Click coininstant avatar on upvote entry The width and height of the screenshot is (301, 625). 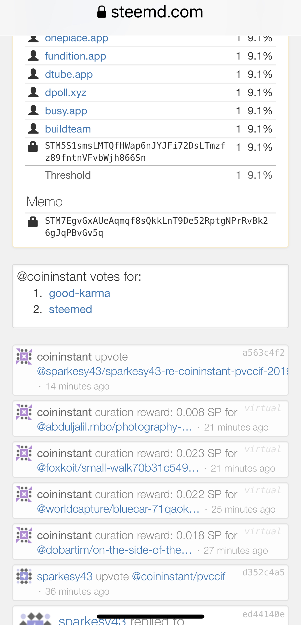pos(24,356)
